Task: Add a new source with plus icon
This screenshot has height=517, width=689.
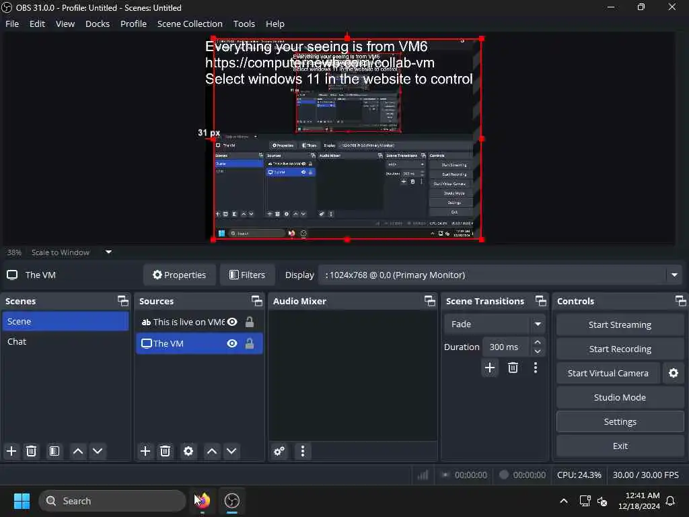Action: coord(145,451)
